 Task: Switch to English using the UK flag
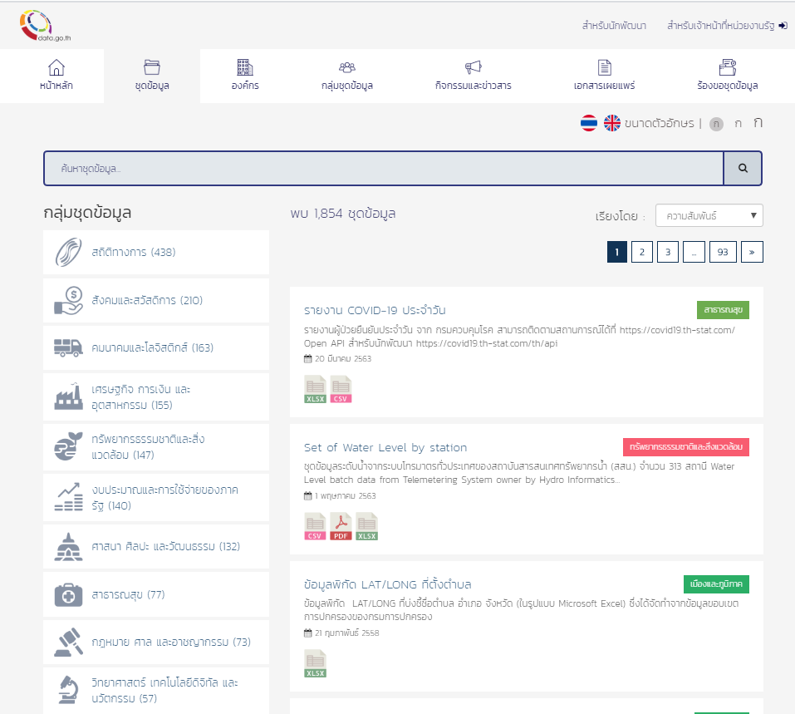point(612,123)
